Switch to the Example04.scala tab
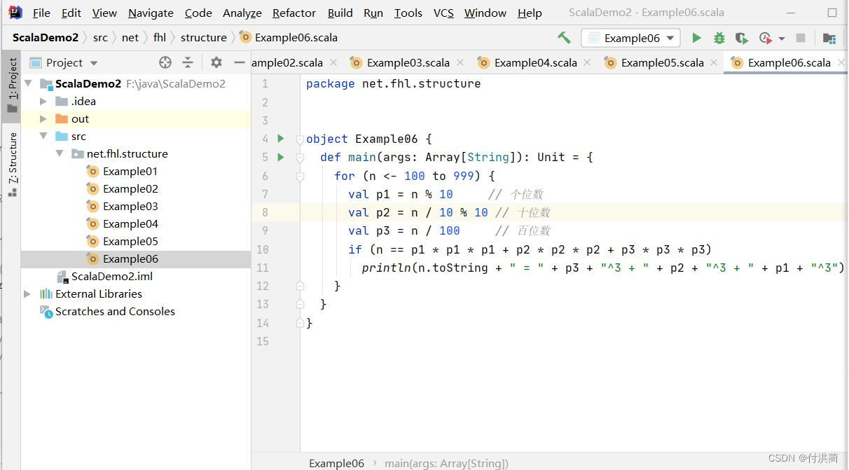Viewport: 849px width, 470px height. pos(535,62)
